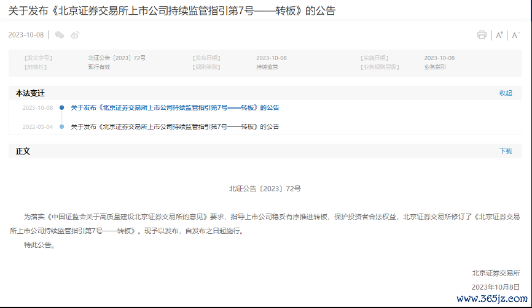Click the 北京证券交易所 signature line
Image resolution: width=532 pixels, height=308 pixels.
click(x=496, y=273)
